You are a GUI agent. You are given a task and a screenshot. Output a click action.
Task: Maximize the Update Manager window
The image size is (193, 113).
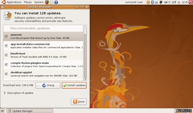point(82,7)
